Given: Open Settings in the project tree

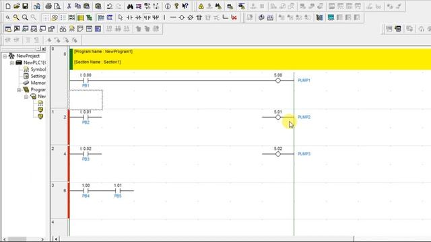Looking at the screenshot, I should [38, 76].
